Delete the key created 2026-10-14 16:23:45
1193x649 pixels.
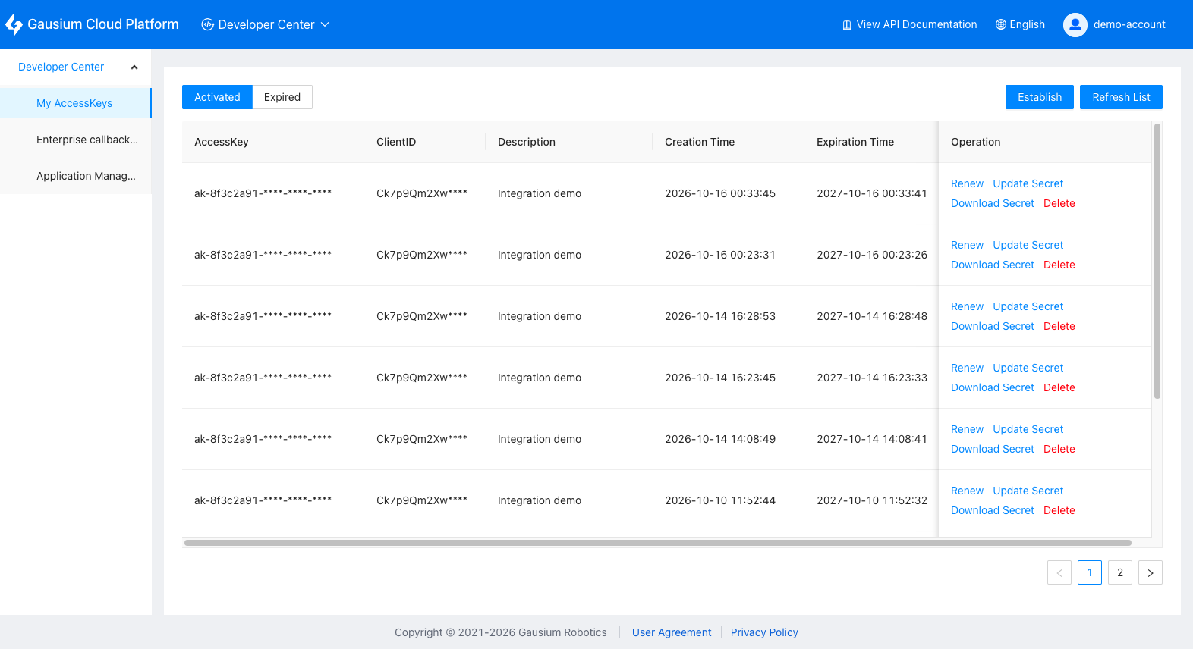[1059, 387]
